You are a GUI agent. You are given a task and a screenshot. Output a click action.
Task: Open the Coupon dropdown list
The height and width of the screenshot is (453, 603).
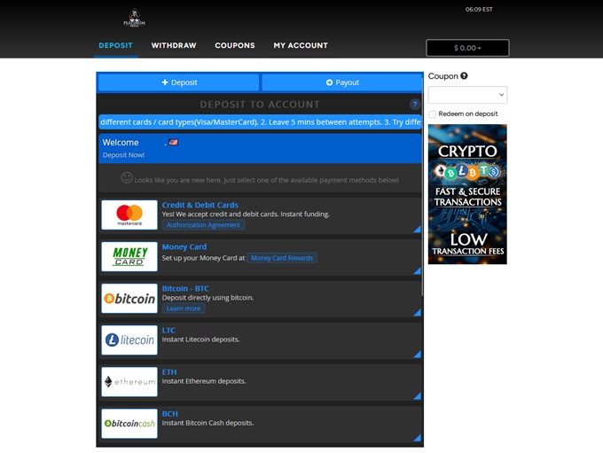467,95
